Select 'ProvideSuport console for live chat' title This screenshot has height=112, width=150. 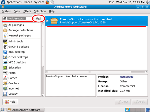[86, 19]
